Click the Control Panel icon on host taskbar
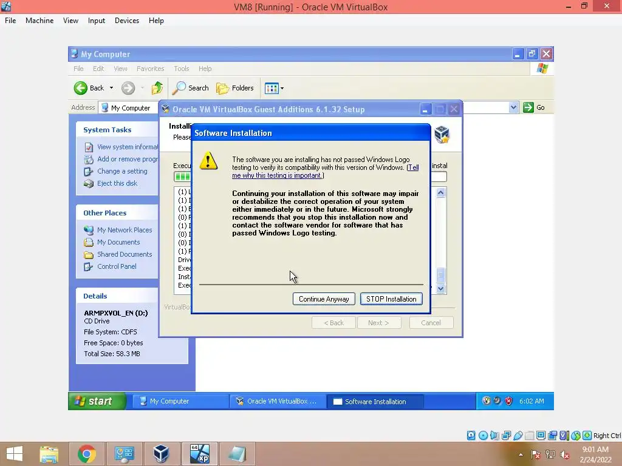Viewport: 622px width, 466px height. 124,454
